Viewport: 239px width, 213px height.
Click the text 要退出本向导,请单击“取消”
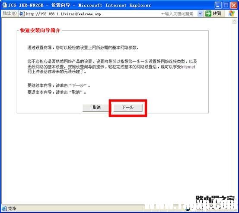[57, 92]
